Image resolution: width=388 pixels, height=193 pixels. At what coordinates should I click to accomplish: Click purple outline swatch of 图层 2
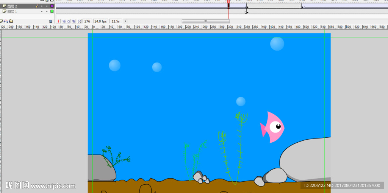[x=52, y=6]
